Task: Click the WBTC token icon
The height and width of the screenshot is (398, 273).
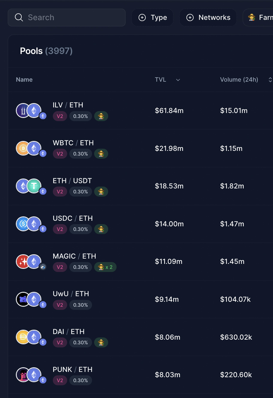Action: [x=22, y=148]
